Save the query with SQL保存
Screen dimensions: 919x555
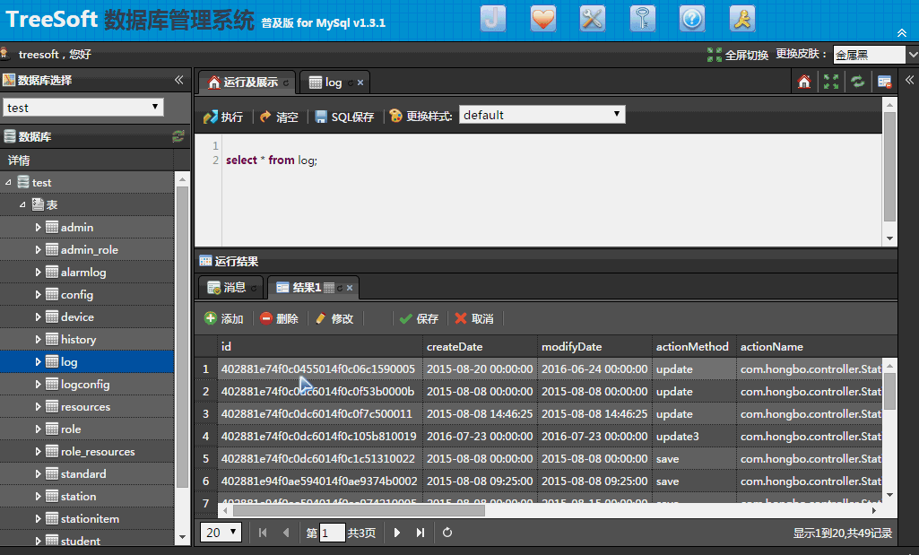click(x=344, y=117)
